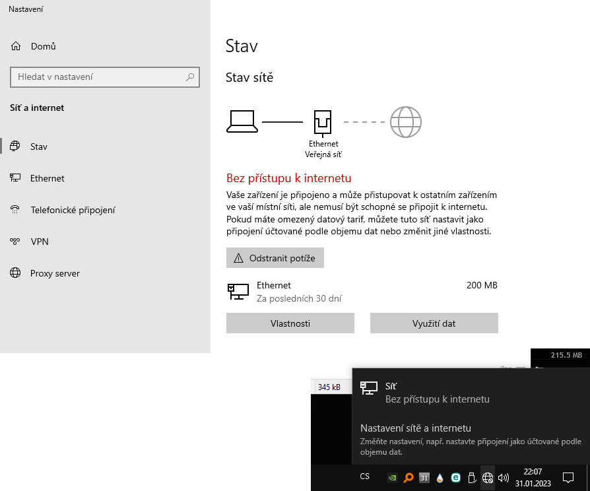This screenshot has width=590, height=491.
Task: Click the Odstranit potíže troubleshoot button
Action: pyautogui.click(x=275, y=258)
